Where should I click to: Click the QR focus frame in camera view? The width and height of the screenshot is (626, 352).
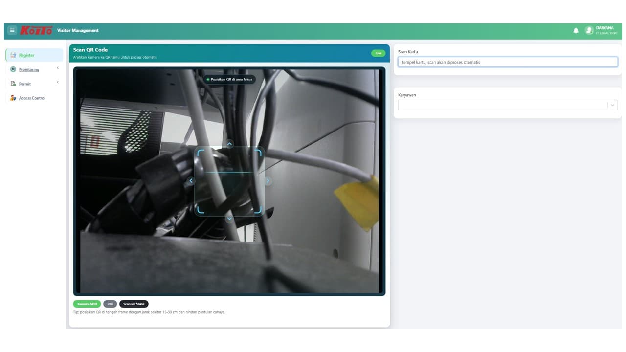coord(229,181)
